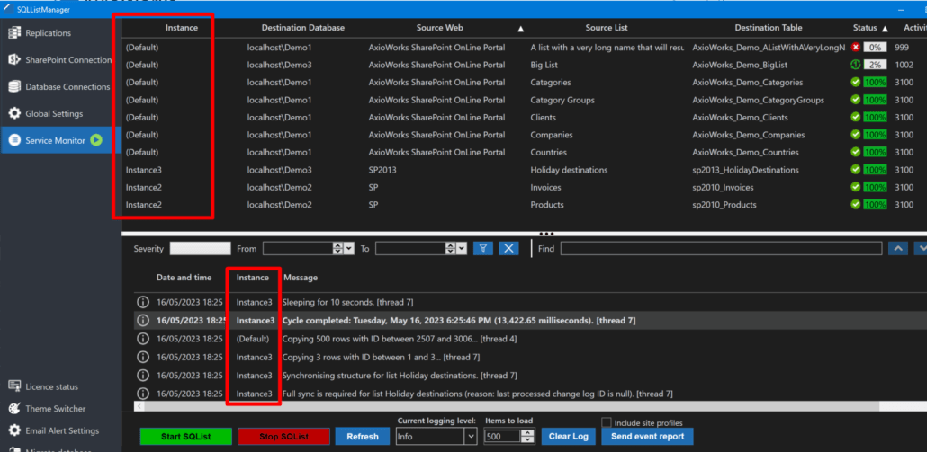Click the green check icon on Invoices row
Screen dimensions: 927x452
click(x=856, y=187)
